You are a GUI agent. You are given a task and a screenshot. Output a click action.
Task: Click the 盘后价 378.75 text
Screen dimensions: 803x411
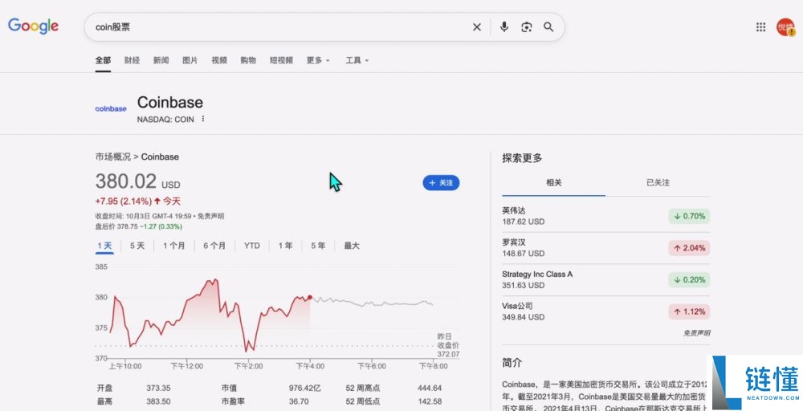point(116,226)
